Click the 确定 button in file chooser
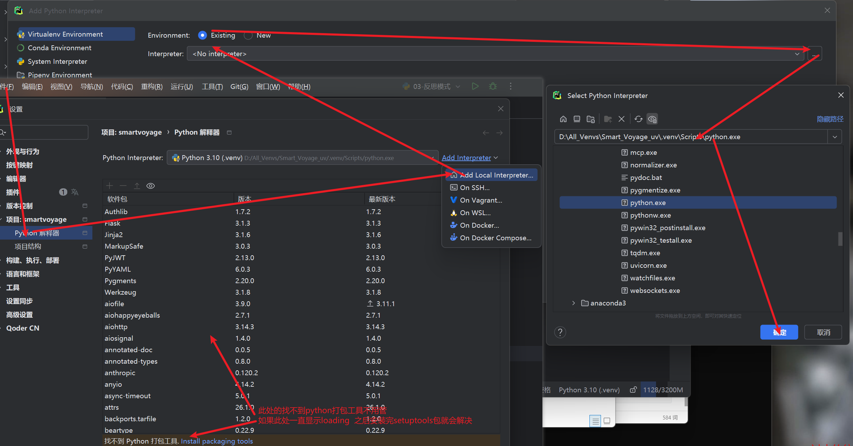Viewport: 853px width, 446px height. click(x=779, y=332)
